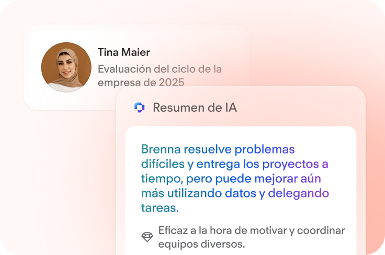Click the word Brenna in summary
Image resolution: width=385 pixels, height=255 pixels.
[161, 149]
